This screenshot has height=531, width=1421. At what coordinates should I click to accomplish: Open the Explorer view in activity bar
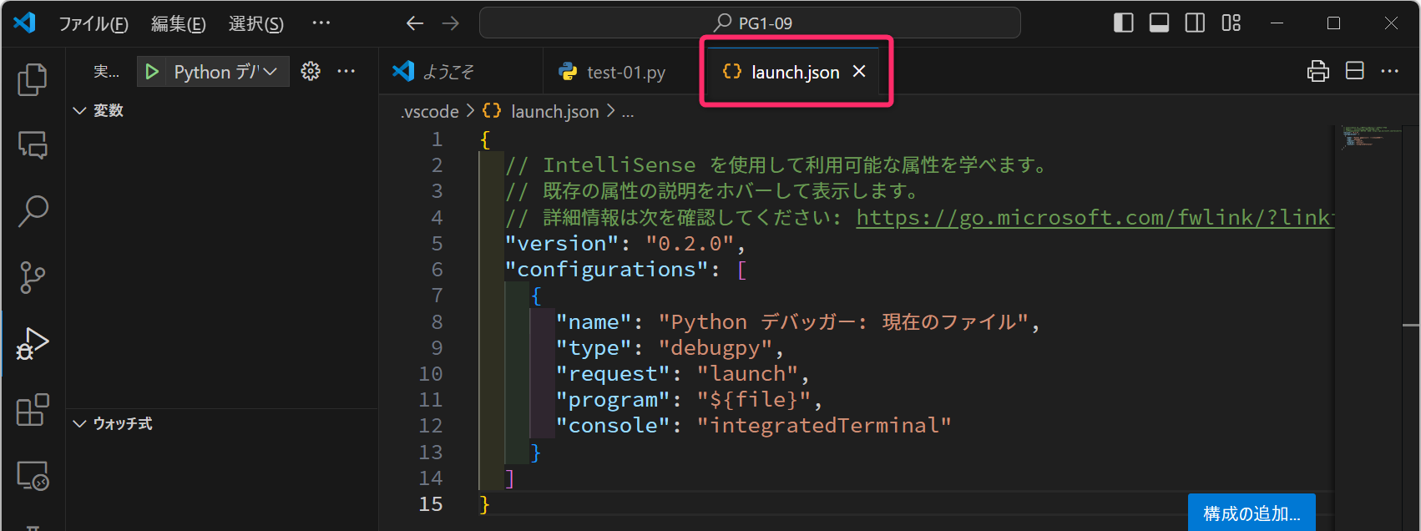33,79
